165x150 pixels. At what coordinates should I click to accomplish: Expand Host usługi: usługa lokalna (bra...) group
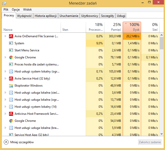[x=5, y=128]
